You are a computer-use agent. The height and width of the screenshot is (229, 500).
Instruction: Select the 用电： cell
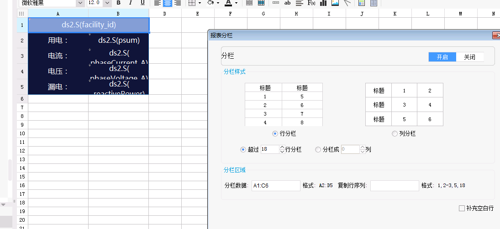[58, 41]
